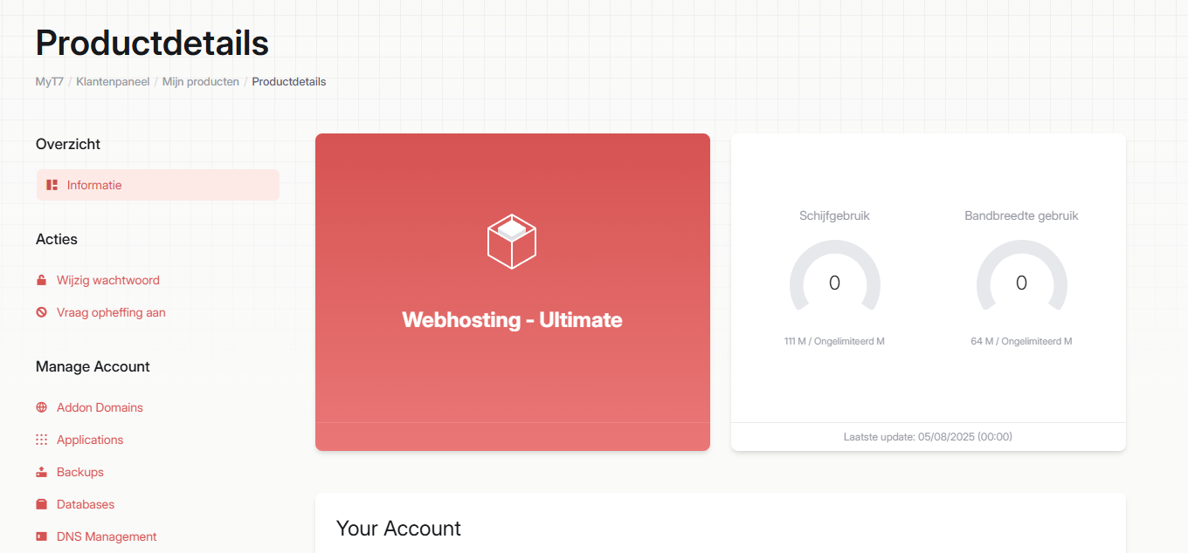Click the white box icon above Webhosting - Ultimate
1188x553 pixels.
coord(512,241)
